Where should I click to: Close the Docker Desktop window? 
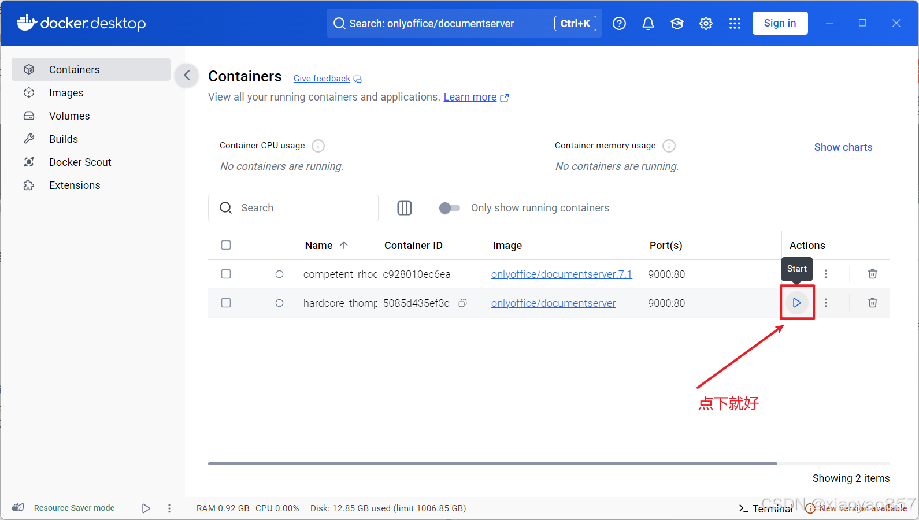tap(896, 23)
